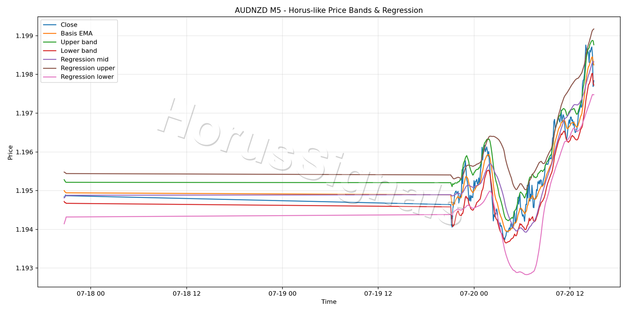Viewport: 627px width, 313px height.
Task: Click the chart title "AUDNZD M5 - Horus-like Price Bands & Regression"
Action: (x=329, y=11)
